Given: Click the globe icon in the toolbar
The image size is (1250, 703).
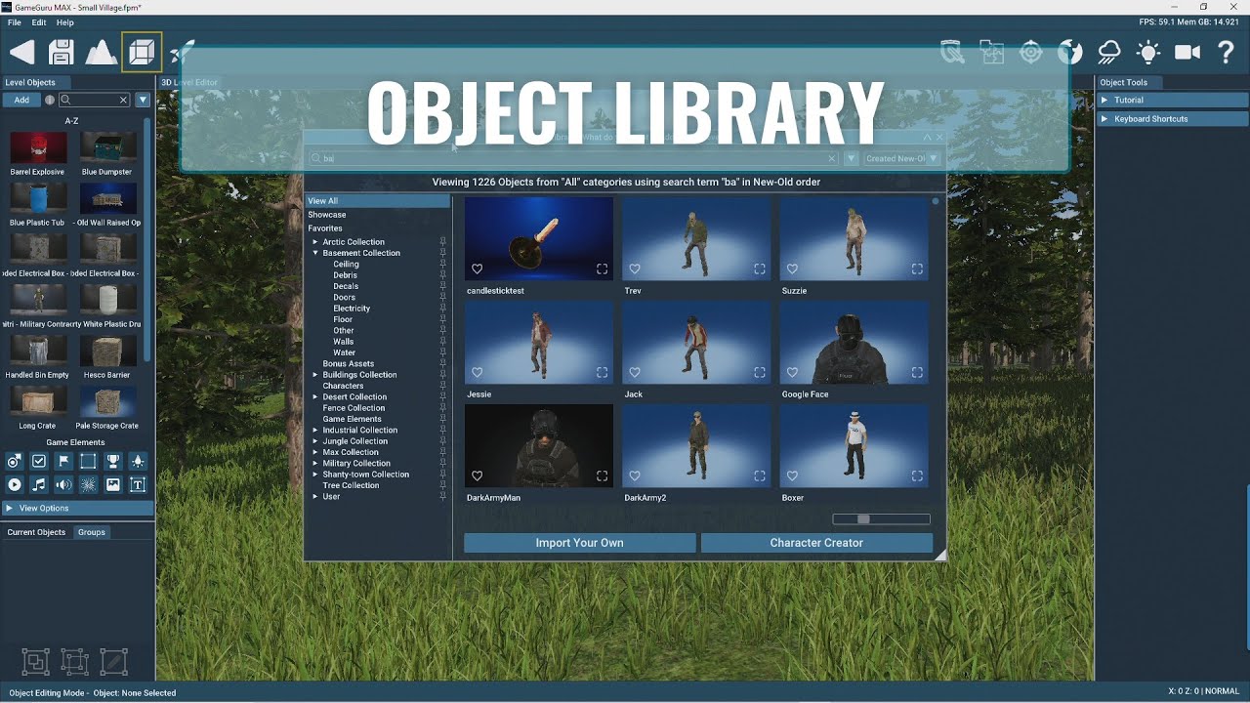Looking at the screenshot, I should coord(1070,52).
